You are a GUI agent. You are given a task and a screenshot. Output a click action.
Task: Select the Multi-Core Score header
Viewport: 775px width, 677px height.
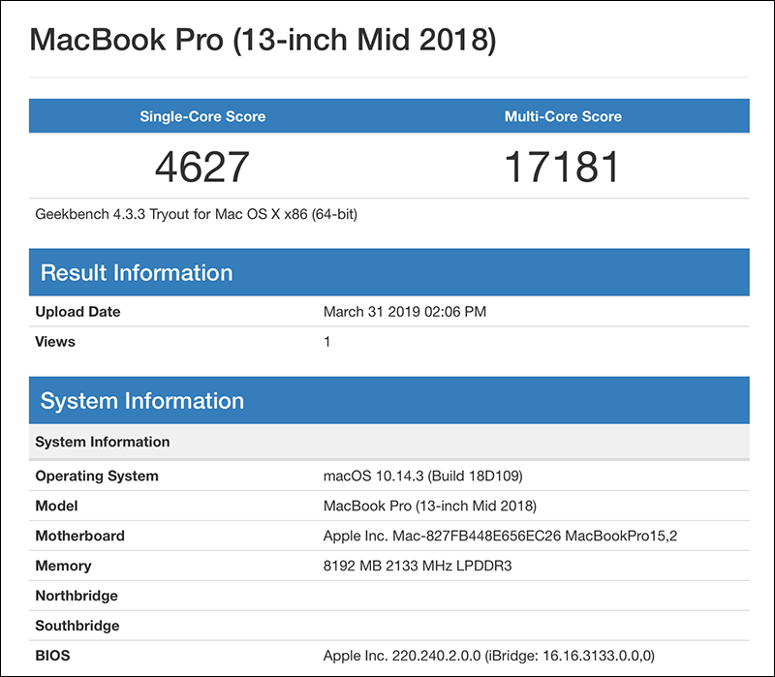(563, 116)
